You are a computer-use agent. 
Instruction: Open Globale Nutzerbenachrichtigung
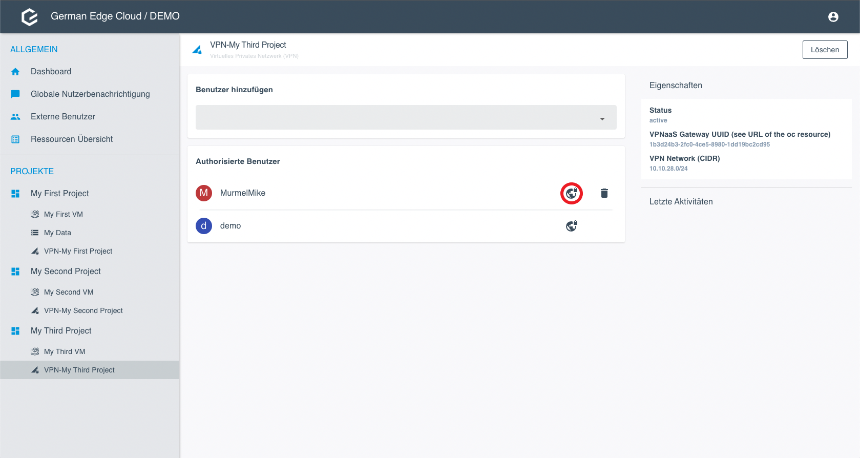(90, 94)
